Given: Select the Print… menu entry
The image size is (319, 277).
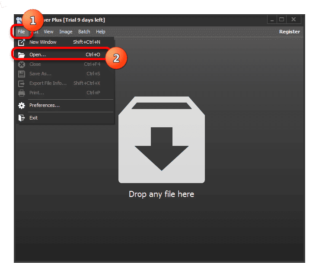Looking at the screenshot, I should (x=65, y=93).
